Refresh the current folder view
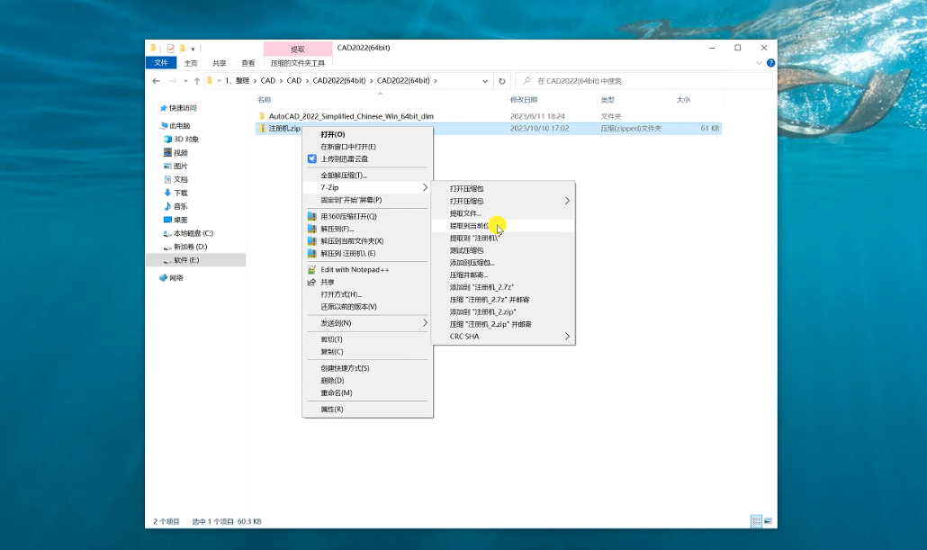927x550 pixels. 501,80
